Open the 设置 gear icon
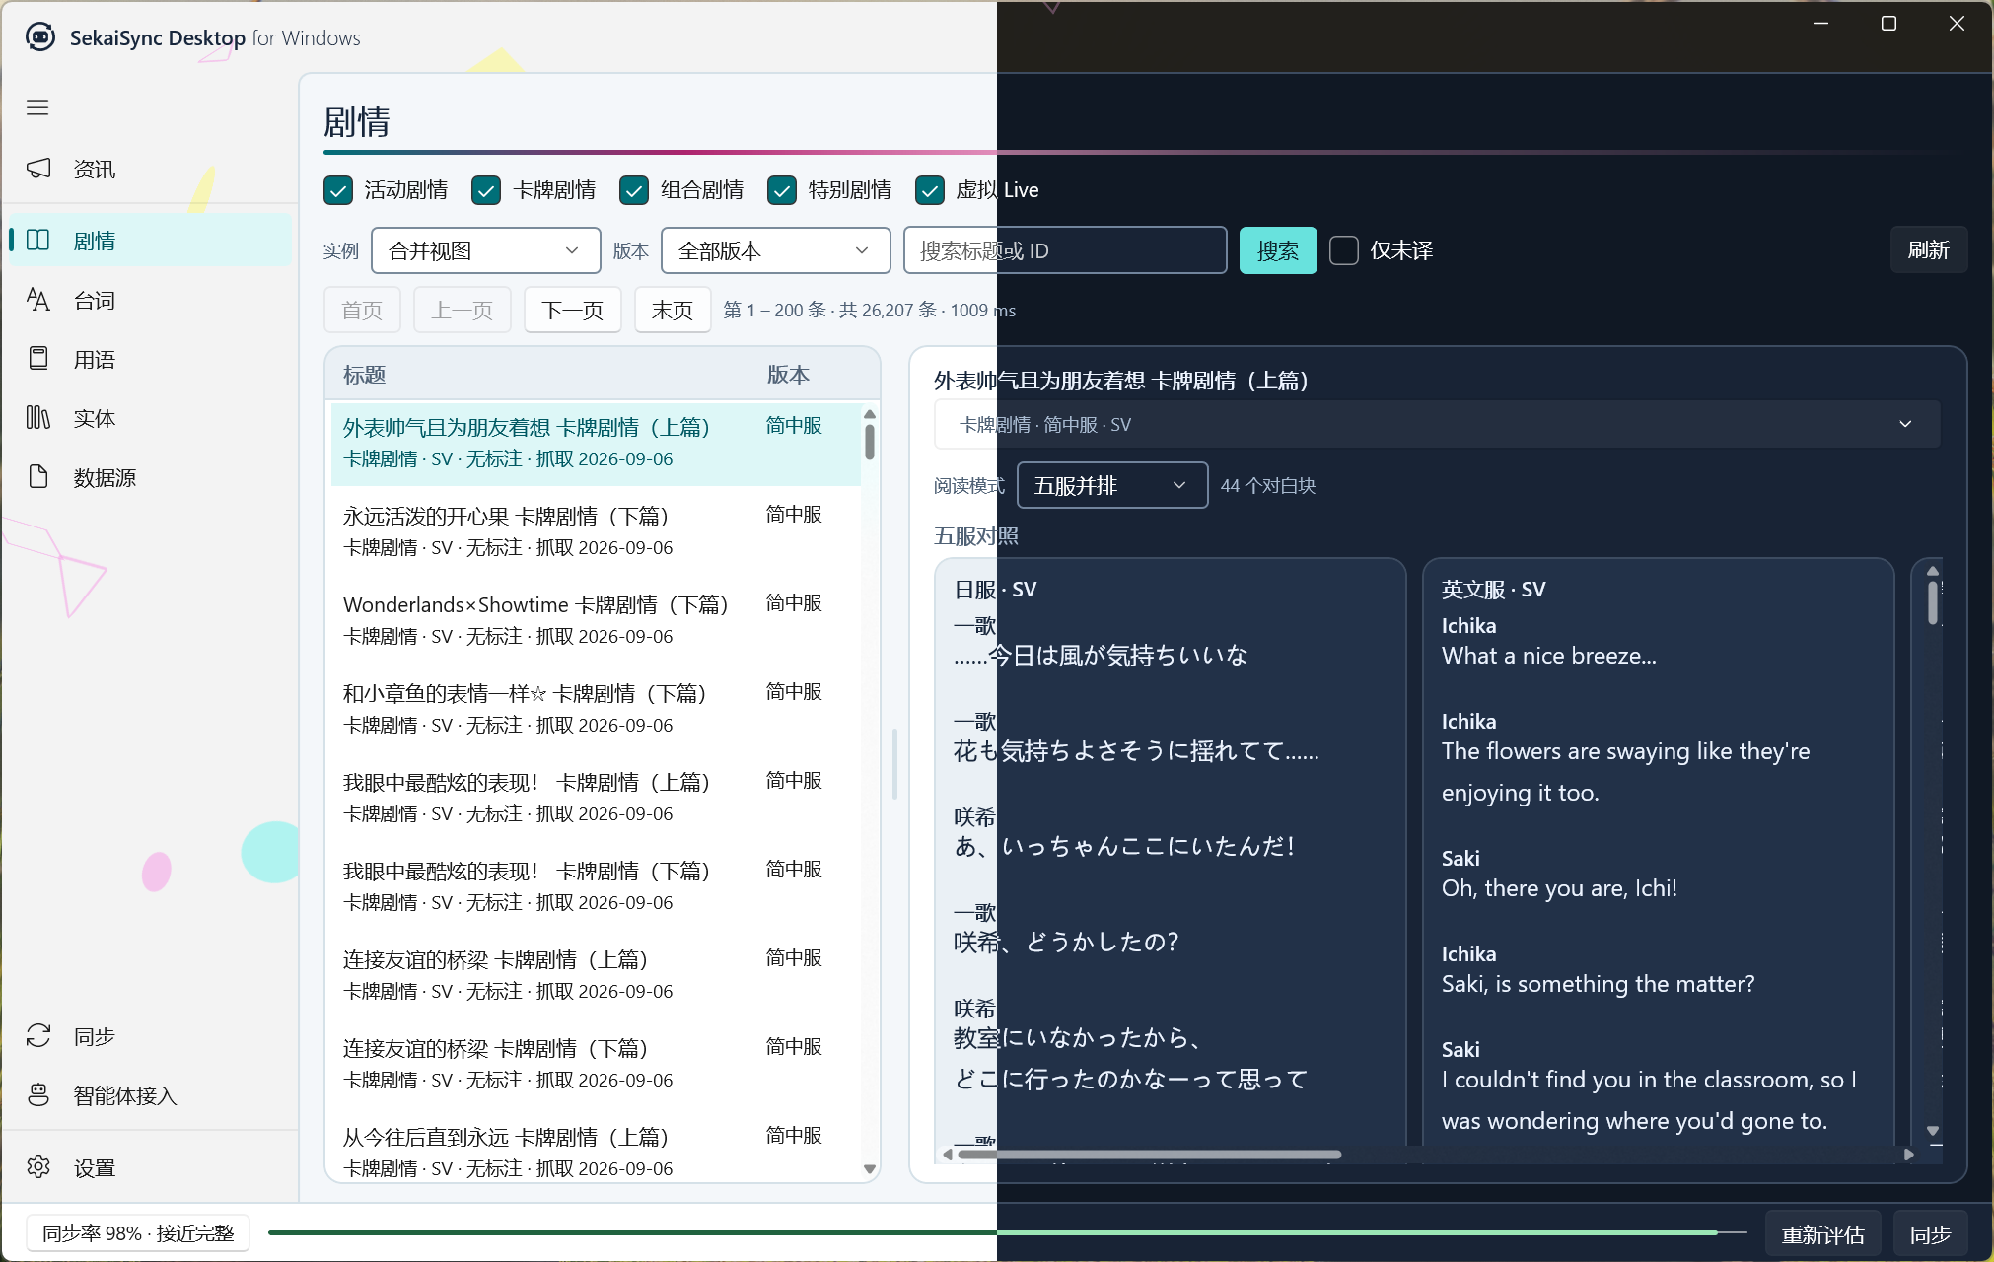The width and height of the screenshot is (1994, 1262). tap(38, 1166)
